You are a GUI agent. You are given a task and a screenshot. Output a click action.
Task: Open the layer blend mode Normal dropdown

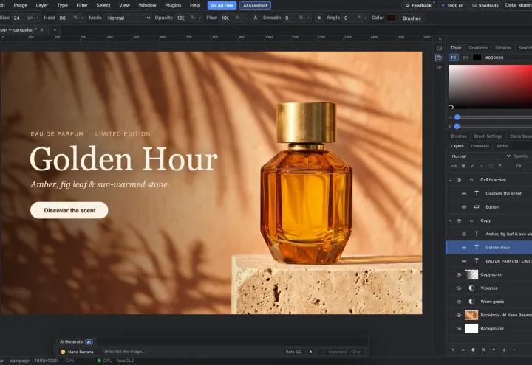point(480,156)
